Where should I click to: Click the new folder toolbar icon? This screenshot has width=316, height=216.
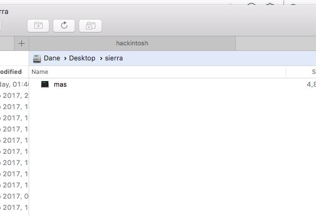coord(90,26)
